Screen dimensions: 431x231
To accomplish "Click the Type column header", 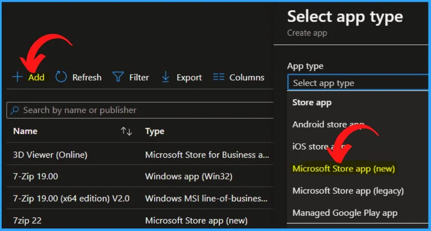I will point(155,131).
